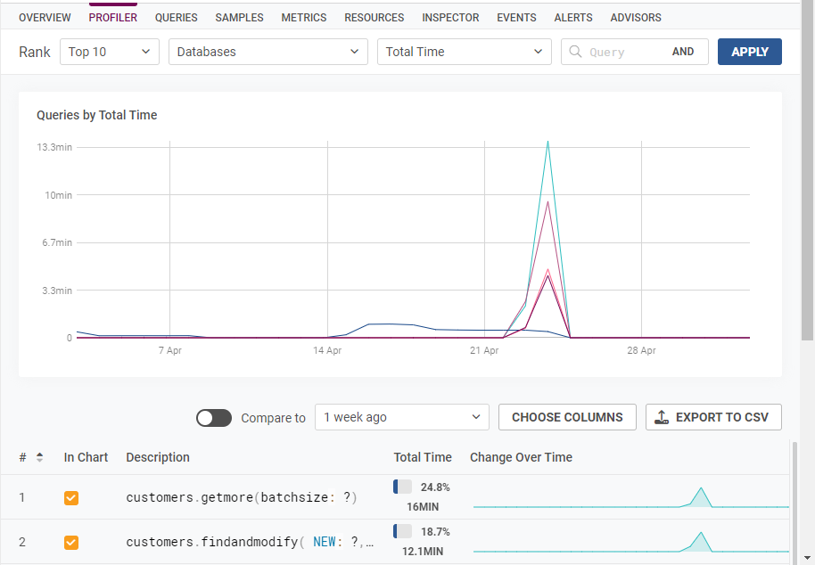
Task: Click the search magnifier icon in Query field
Action: [576, 52]
